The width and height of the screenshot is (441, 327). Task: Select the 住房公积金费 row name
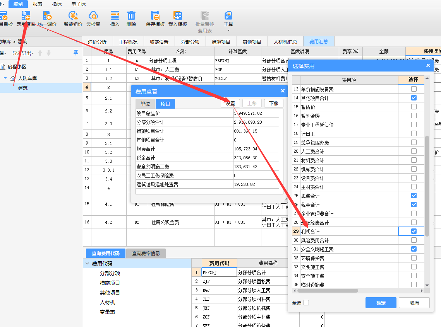pyautogui.click(x=165, y=222)
